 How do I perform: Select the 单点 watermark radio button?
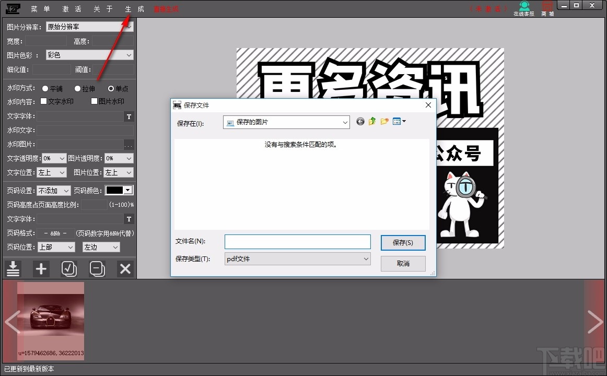point(110,88)
